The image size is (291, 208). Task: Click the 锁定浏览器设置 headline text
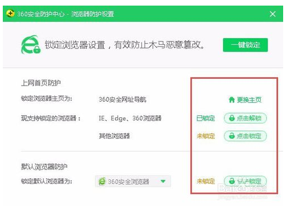tap(124, 45)
